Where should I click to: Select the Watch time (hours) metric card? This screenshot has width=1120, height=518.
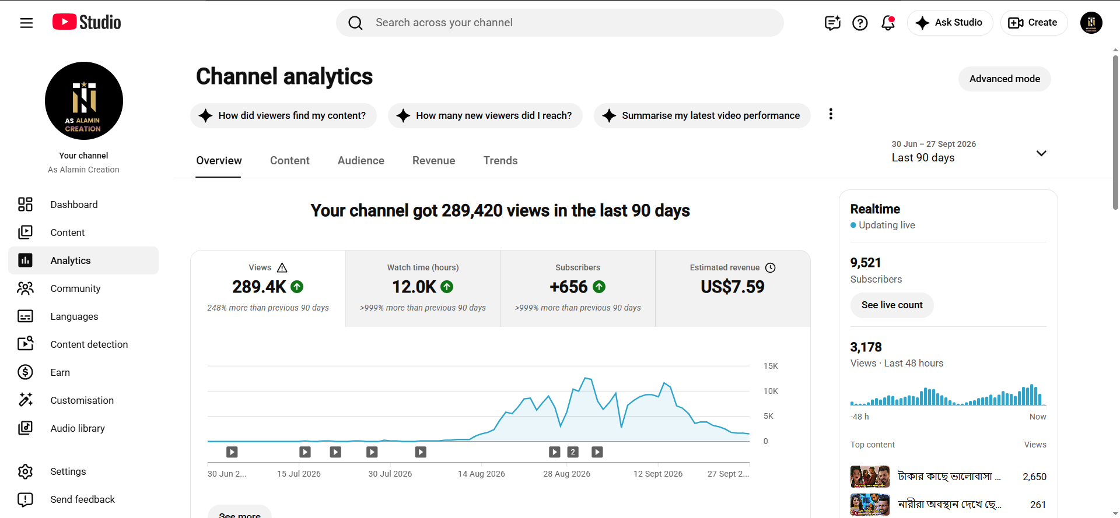pyautogui.click(x=423, y=288)
